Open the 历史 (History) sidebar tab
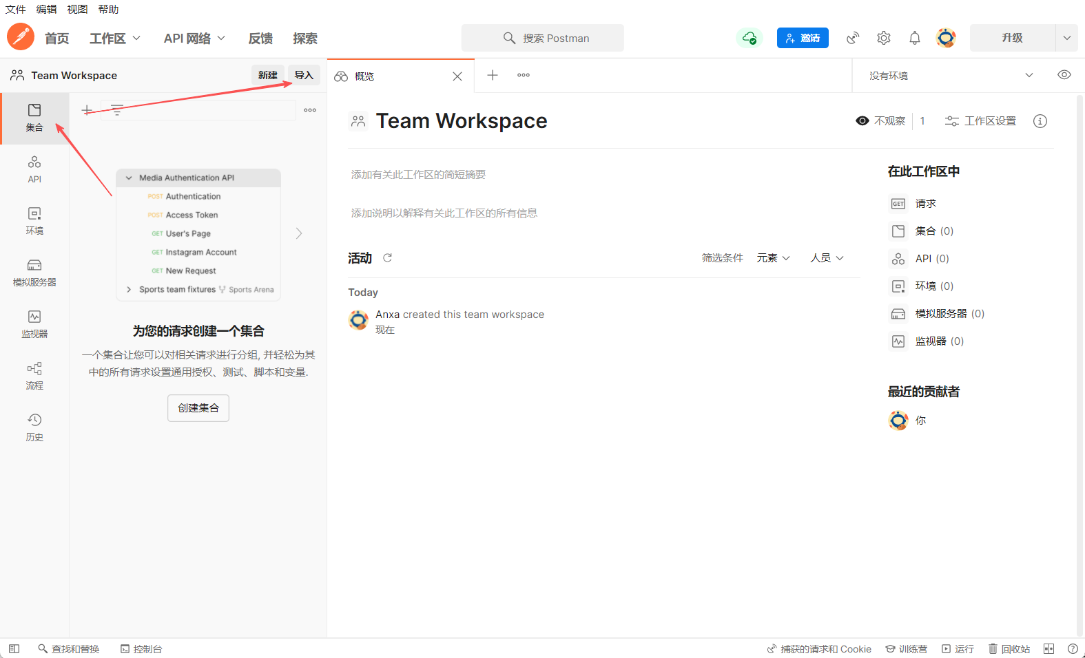The width and height of the screenshot is (1085, 658). click(x=34, y=427)
